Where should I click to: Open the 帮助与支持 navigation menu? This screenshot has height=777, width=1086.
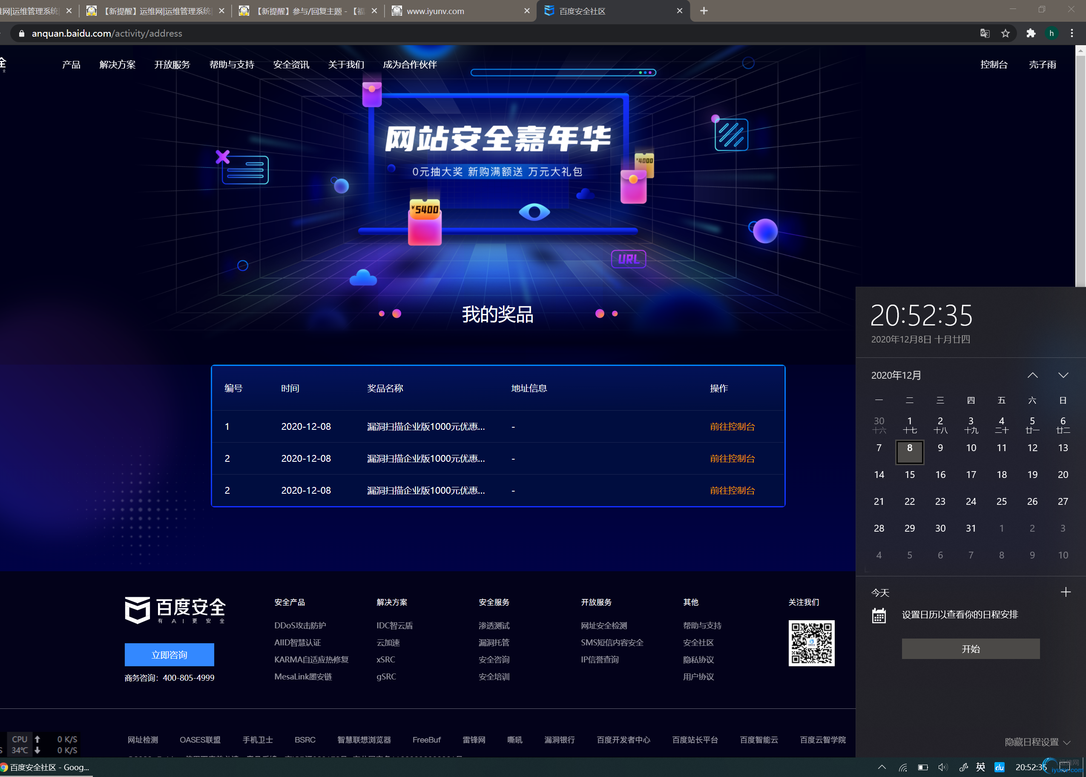[x=231, y=65]
